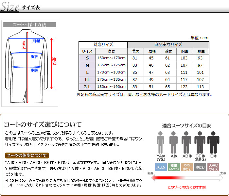Click the 肩幅 label in coat diagram
Viewport: 229px width, 196px height.
click(x=36, y=41)
